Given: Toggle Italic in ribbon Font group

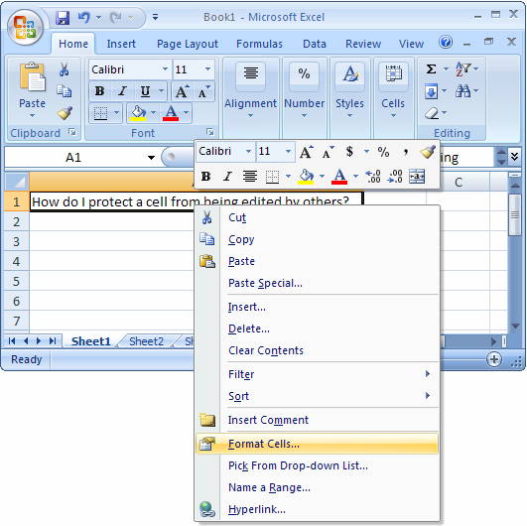Looking at the screenshot, I should point(123,91).
